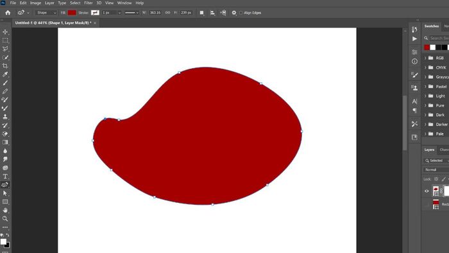This screenshot has height=253, width=449.
Task: Open the History panel icon
Action: point(414,30)
